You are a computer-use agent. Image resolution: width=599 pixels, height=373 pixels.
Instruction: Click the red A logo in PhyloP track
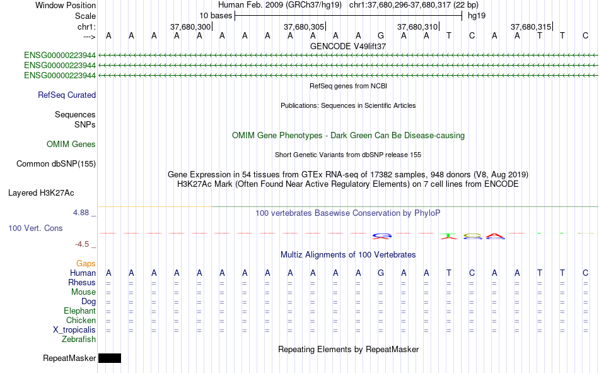click(495, 236)
